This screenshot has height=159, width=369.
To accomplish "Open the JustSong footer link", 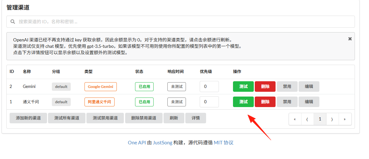I will click(x=163, y=143).
